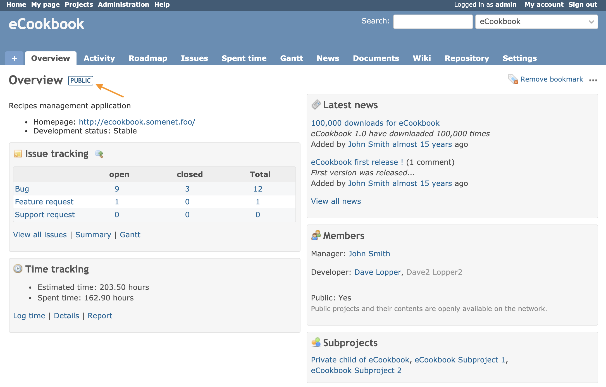Open the eCookbook Subproject 2 link

(356, 370)
